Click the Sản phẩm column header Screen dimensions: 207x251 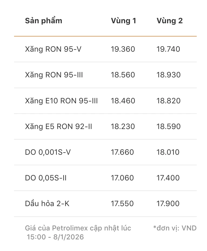pos(44,21)
